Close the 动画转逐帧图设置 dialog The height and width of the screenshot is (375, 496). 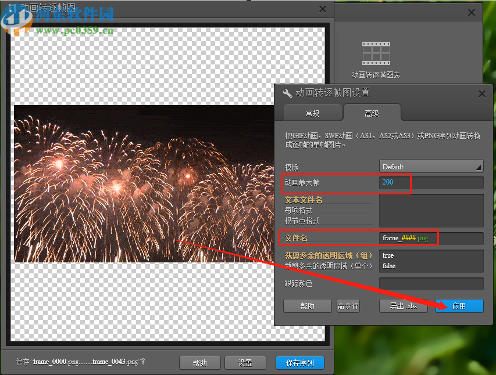(482, 93)
